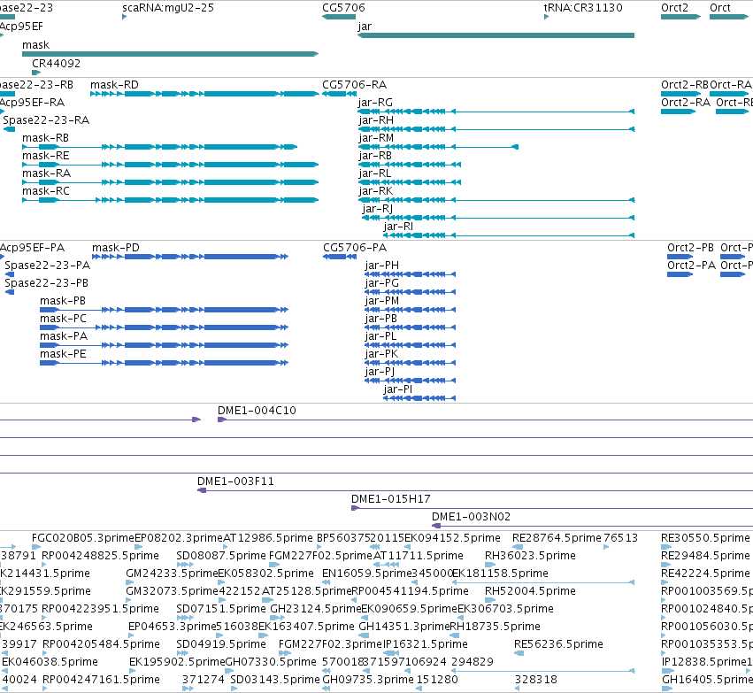Click transcript mask-RE label
Screen dimensions: 753x693
click(x=46, y=156)
